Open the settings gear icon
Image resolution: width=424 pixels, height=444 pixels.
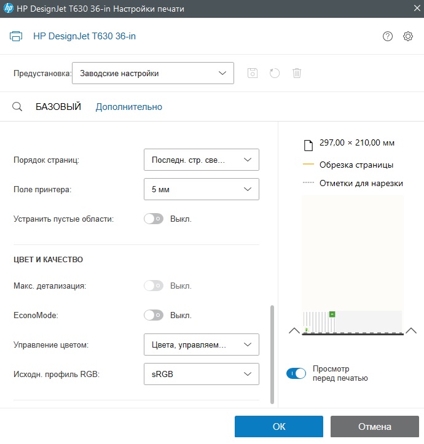[408, 36]
